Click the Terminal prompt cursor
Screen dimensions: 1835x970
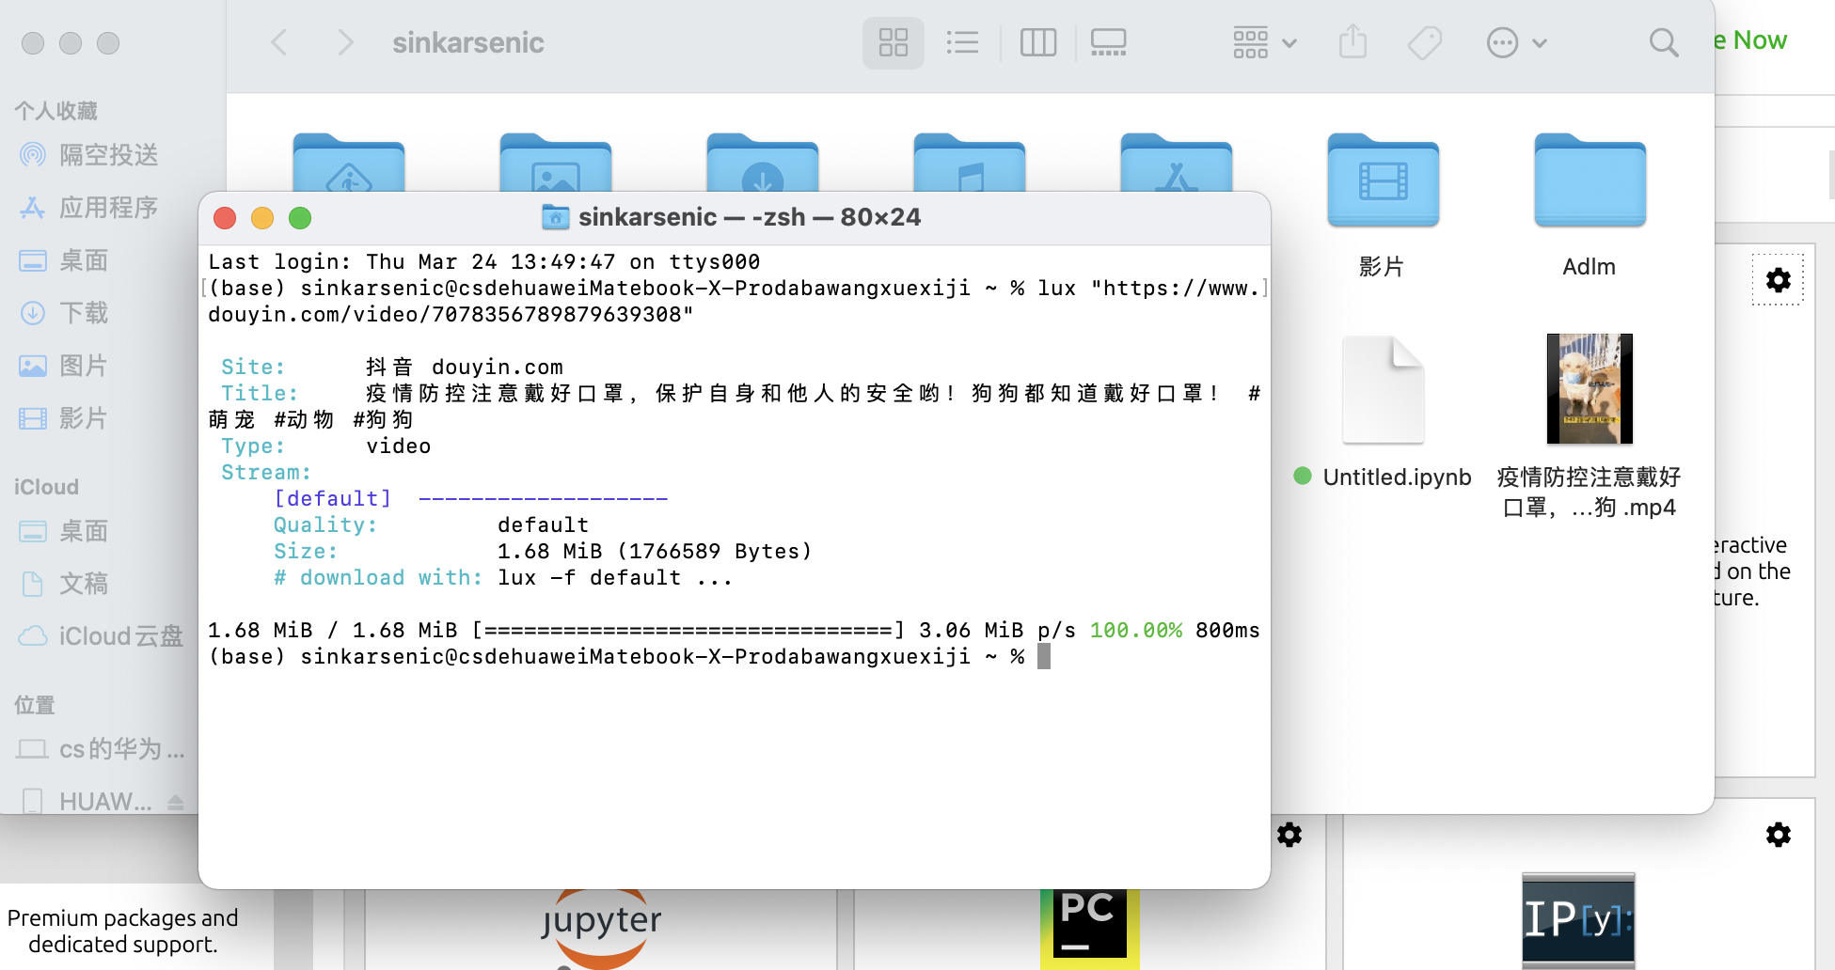(x=1043, y=656)
